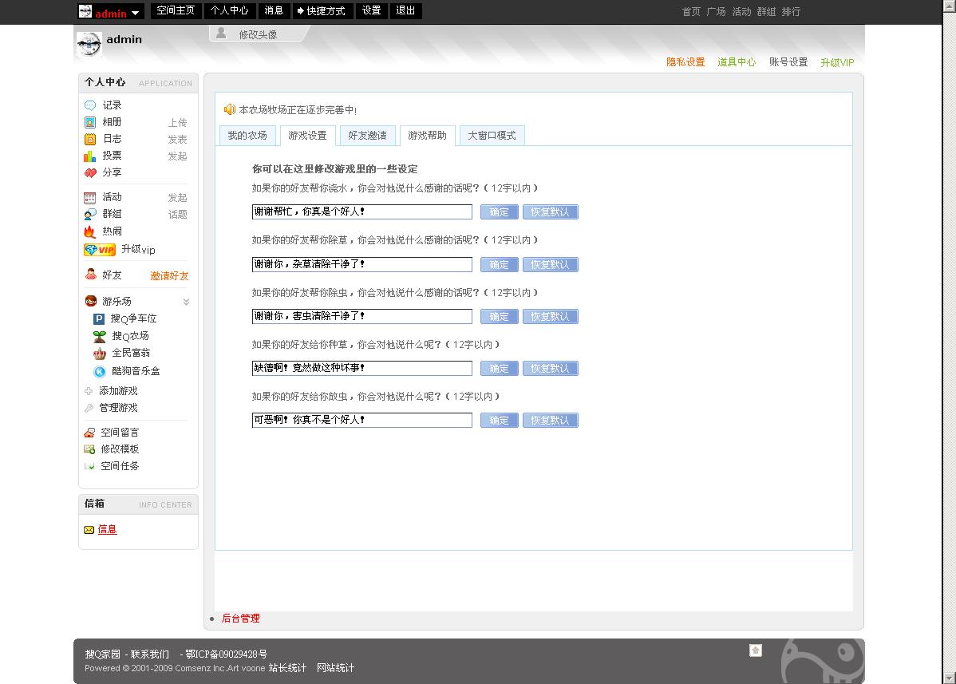Click the 投票 bar chart icon
956x684 pixels.
click(90, 156)
